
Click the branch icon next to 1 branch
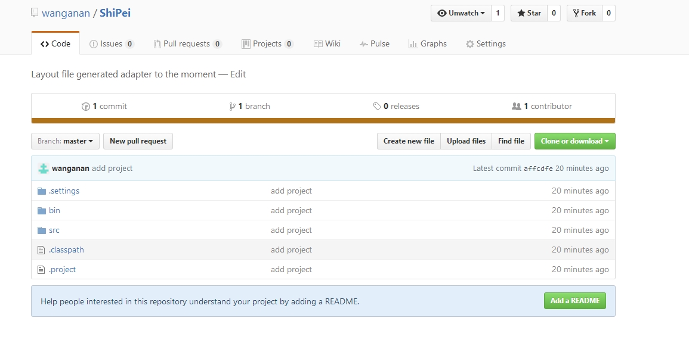pyautogui.click(x=233, y=106)
